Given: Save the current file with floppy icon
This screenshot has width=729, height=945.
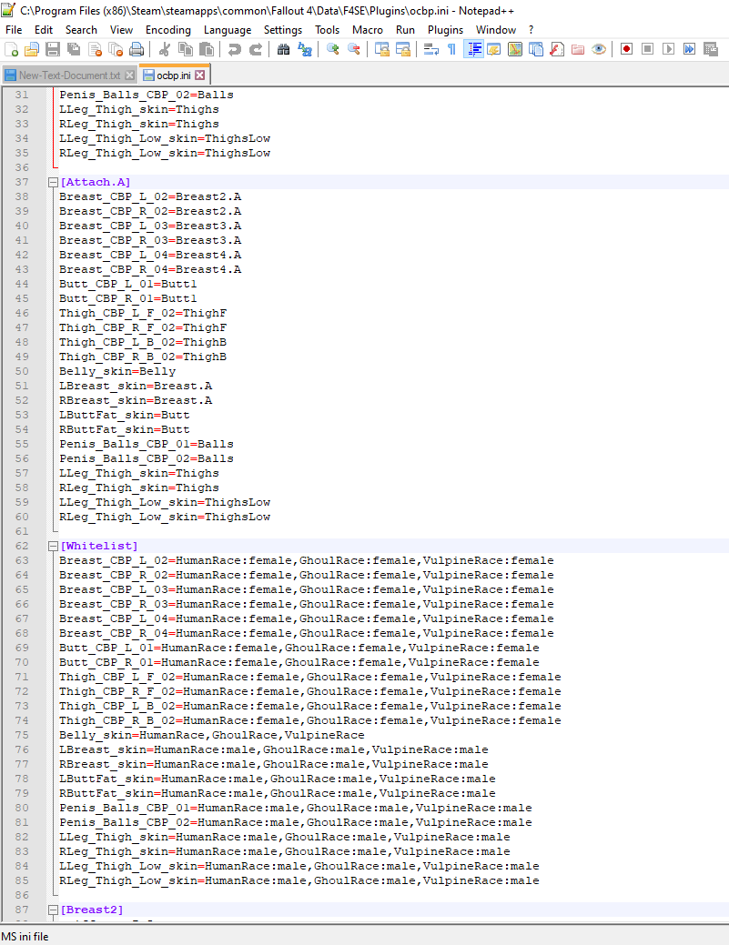Looking at the screenshot, I should click(x=53, y=49).
